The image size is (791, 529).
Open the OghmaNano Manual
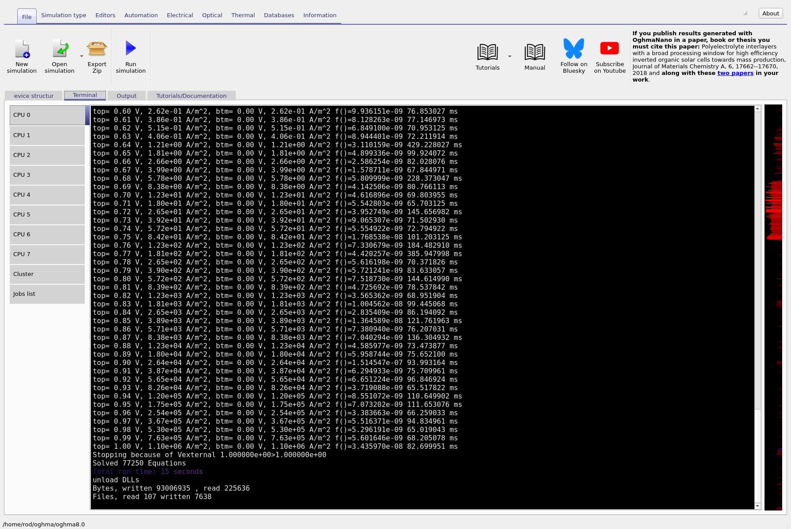pyautogui.click(x=535, y=55)
